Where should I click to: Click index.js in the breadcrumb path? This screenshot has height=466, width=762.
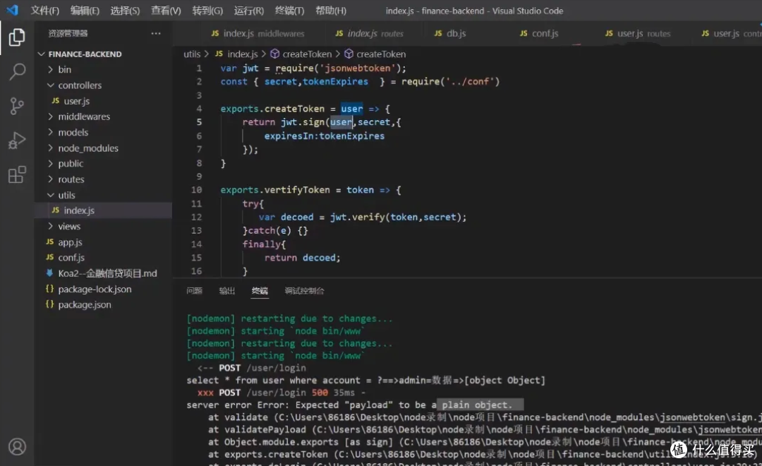point(243,54)
